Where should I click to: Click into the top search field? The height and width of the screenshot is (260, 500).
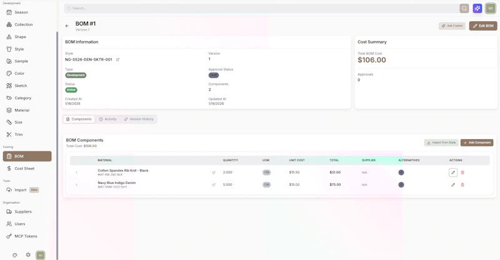(x=261, y=8)
